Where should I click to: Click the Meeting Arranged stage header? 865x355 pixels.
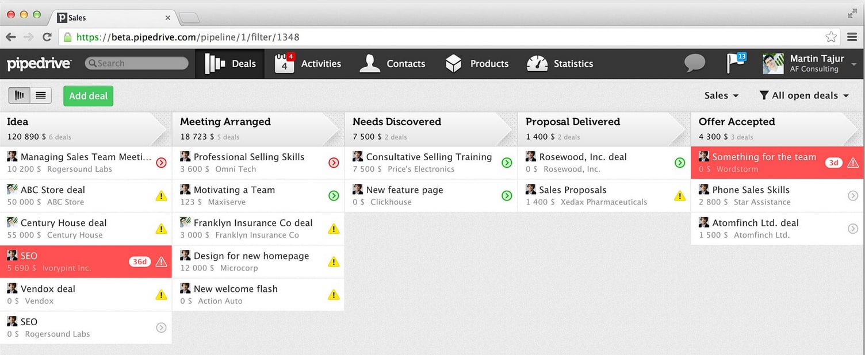coord(258,129)
